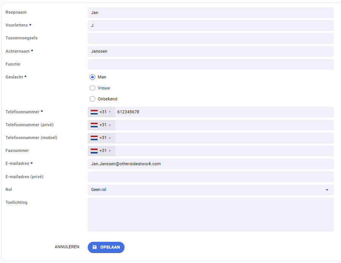Edit the Voorletters field
341x263 pixels.
click(210, 26)
